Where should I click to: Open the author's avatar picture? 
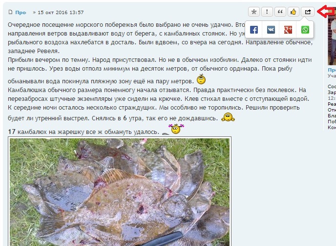(x=332, y=40)
